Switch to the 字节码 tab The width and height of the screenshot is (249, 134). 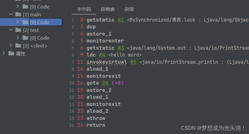pos(84,9)
